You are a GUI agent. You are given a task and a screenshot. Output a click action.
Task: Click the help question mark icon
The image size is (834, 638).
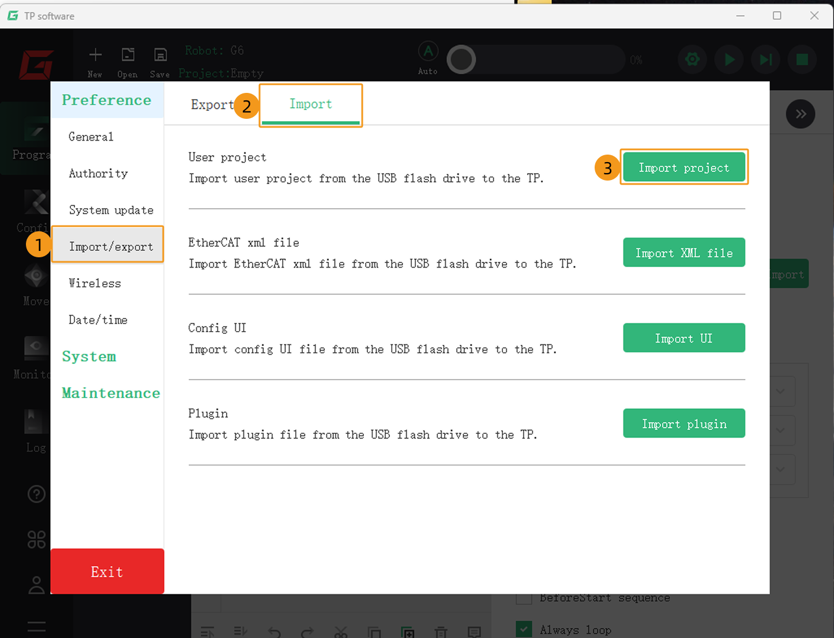pyautogui.click(x=36, y=494)
